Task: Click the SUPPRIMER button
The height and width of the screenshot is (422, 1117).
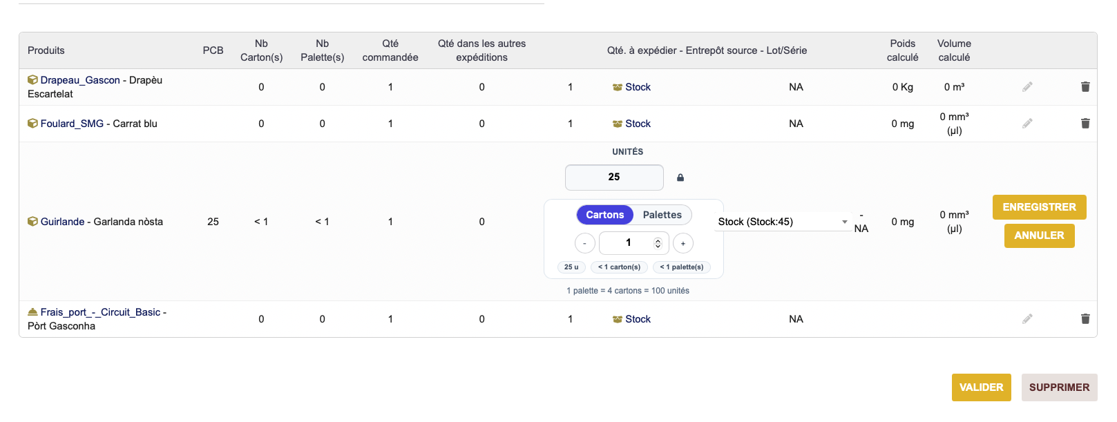Action: (x=1059, y=387)
